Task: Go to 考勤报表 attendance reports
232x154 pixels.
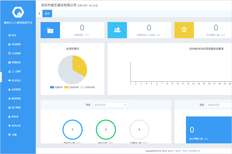Action: coord(16,62)
